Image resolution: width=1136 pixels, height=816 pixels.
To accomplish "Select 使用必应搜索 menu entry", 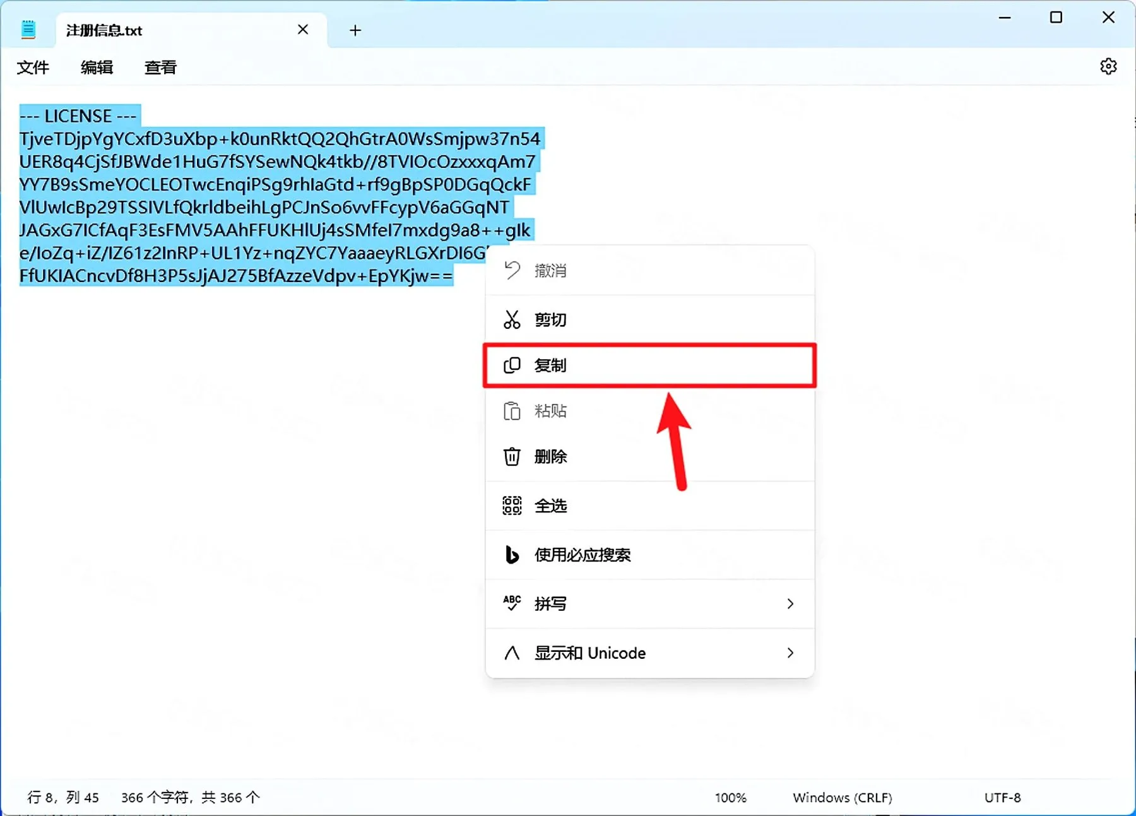I will tap(649, 555).
